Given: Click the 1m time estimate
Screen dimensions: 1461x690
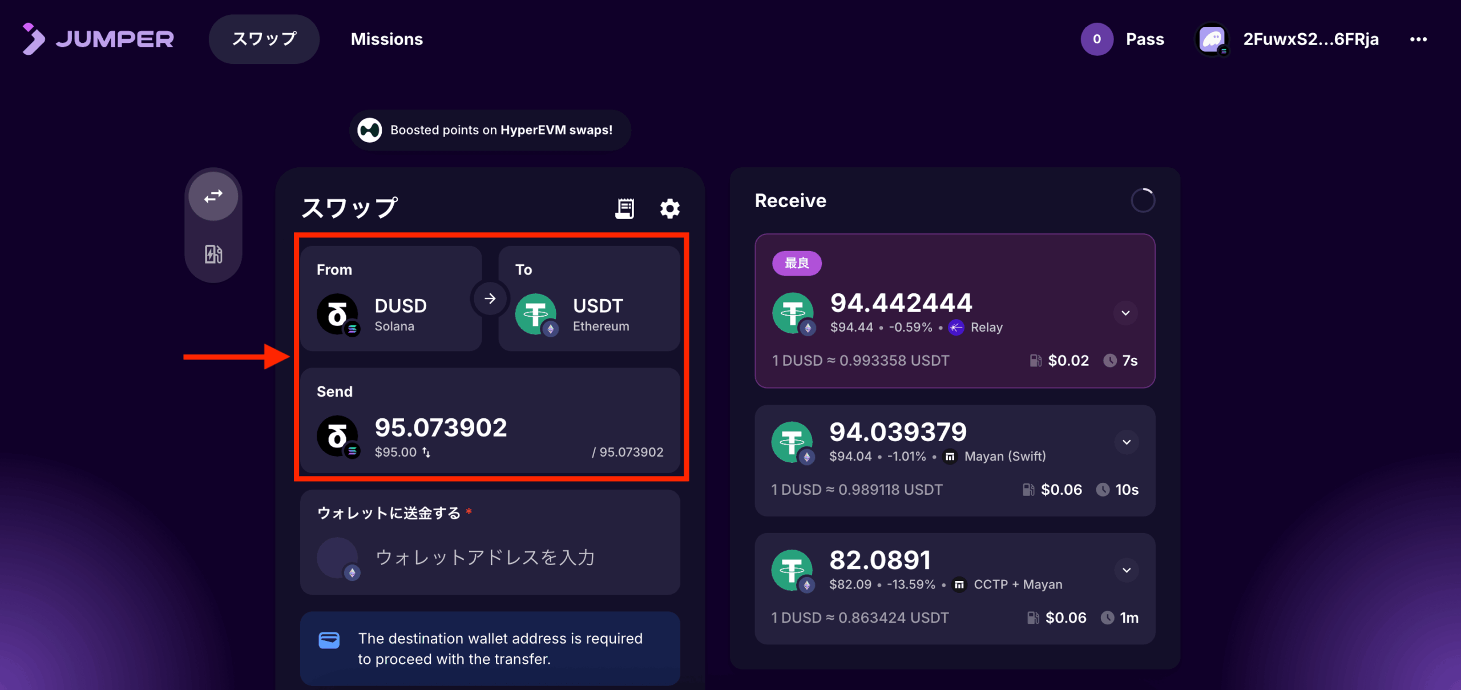Looking at the screenshot, I should click(x=1120, y=618).
